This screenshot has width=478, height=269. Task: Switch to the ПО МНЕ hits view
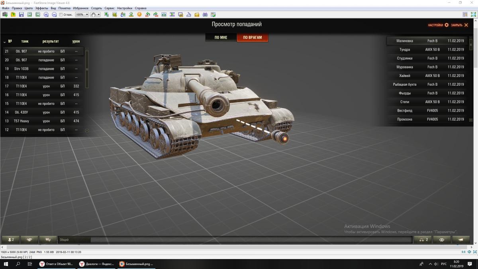click(221, 37)
